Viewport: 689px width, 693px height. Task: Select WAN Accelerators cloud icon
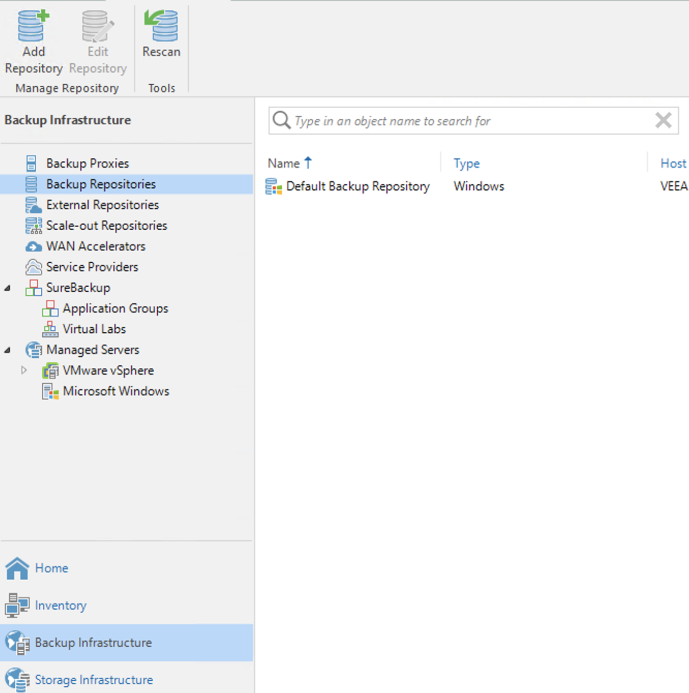click(x=33, y=246)
